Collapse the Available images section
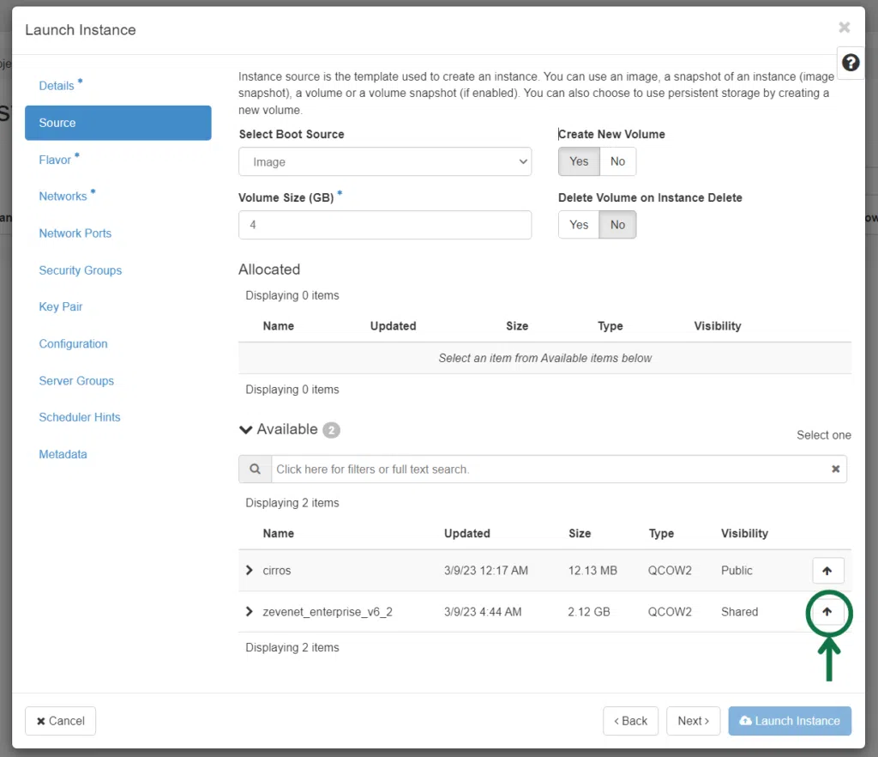The height and width of the screenshot is (757, 878). 246,430
